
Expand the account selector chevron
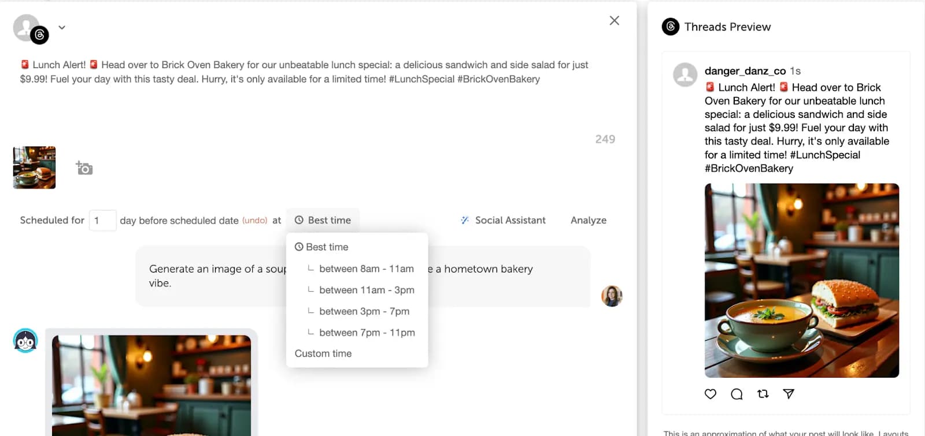62,27
